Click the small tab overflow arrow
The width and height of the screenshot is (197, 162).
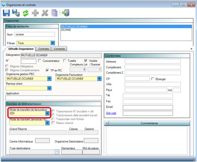[191, 49]
